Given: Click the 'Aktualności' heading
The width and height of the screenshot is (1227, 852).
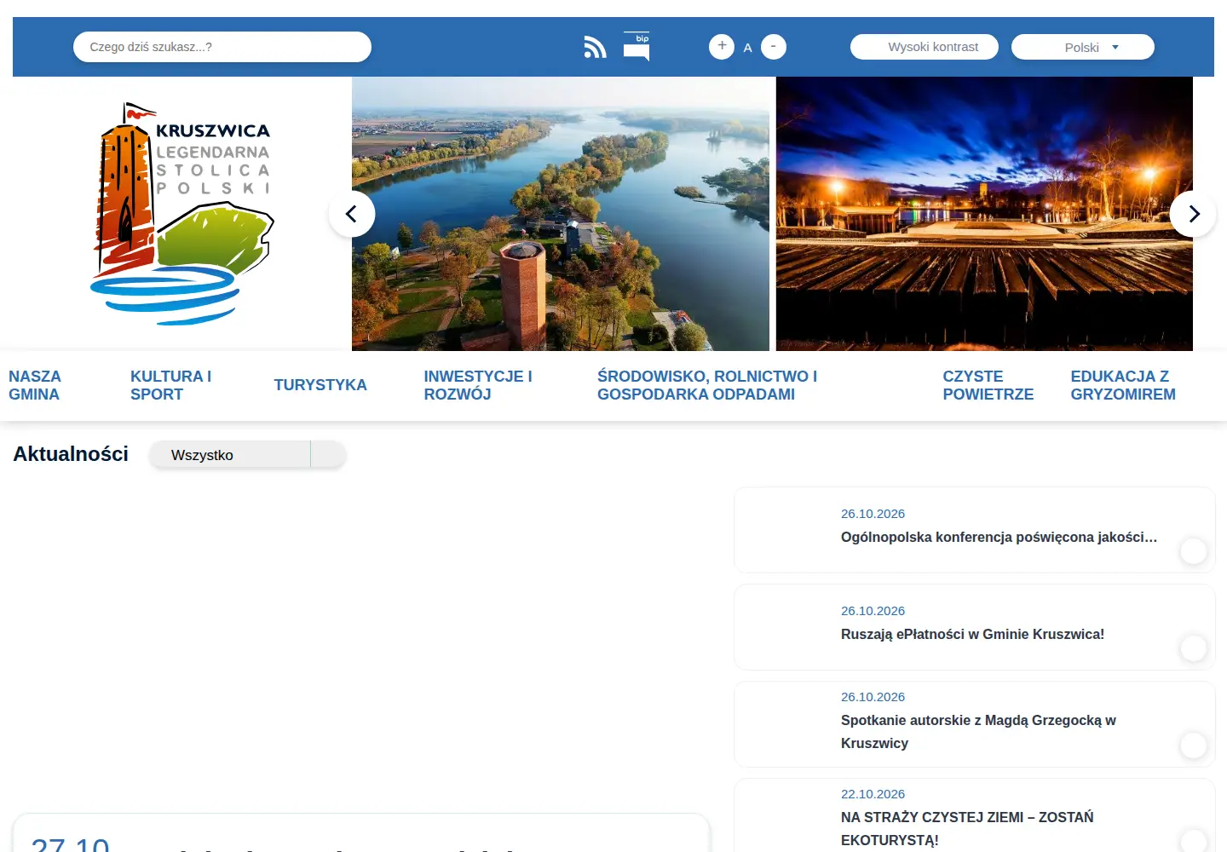Looking at the screenshot, I should pyautogui.click(x=71, y=454).
